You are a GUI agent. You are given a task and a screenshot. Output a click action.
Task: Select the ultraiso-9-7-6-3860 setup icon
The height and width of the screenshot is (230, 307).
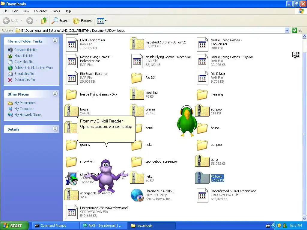point(137,195)
